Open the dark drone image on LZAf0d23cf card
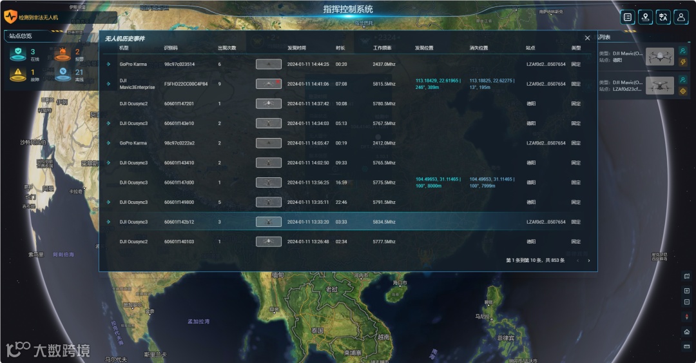 point(660,85)
